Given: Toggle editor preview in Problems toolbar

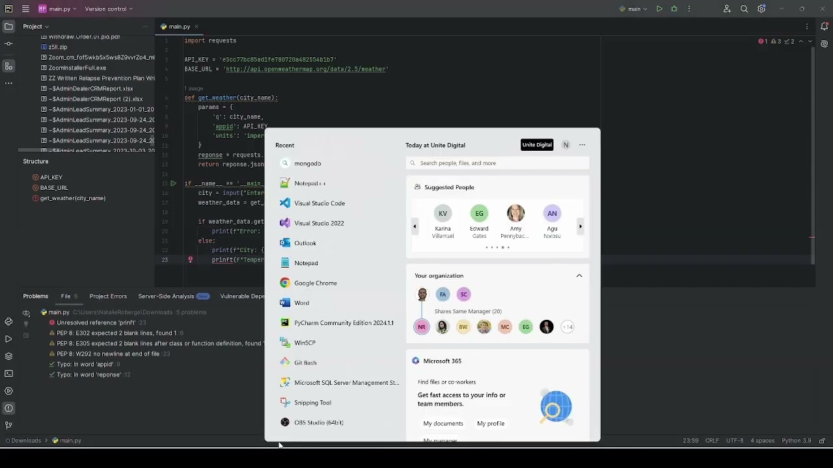Looking at the screenshot, I should click(x=26, y=335).
